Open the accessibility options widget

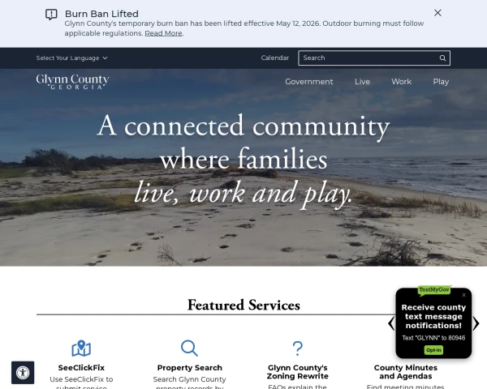tap(23, 373)
